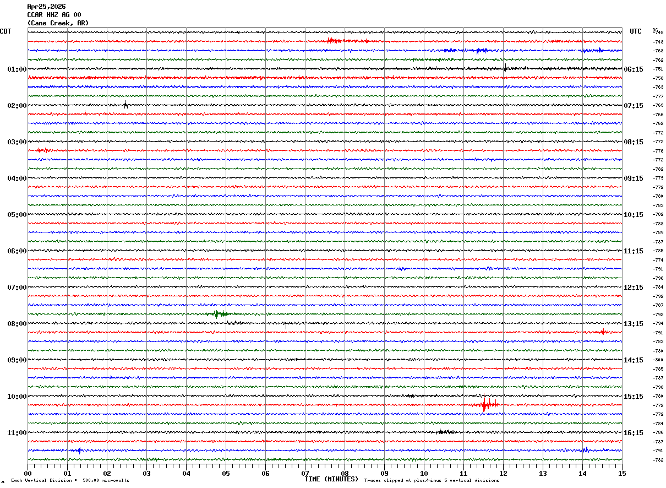Select the DC value -777
Screen dimensions: 666x488
click(658, 96)
